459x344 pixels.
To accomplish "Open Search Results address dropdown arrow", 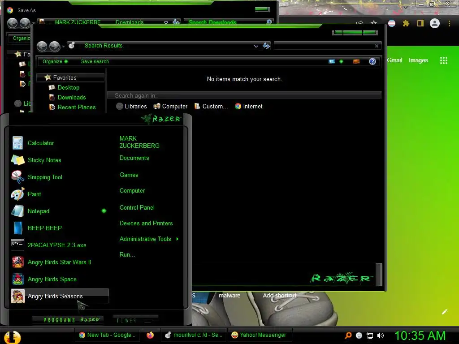I will 256,46.
